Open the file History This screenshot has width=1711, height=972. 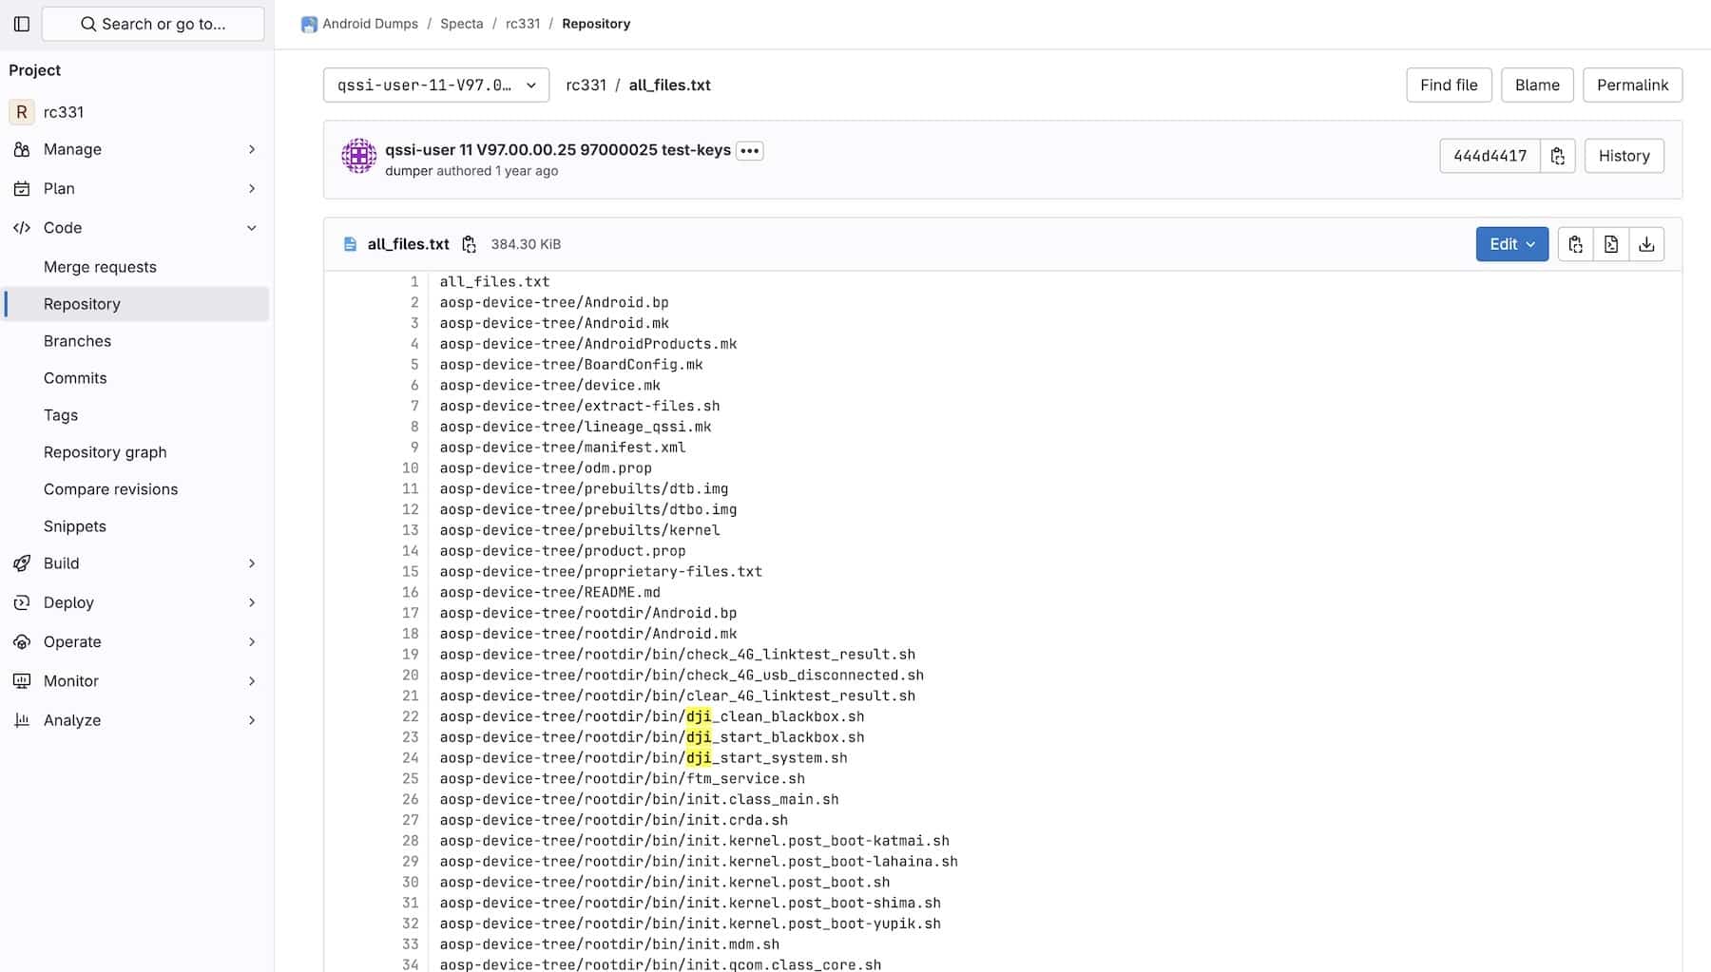pos(1624,156)
